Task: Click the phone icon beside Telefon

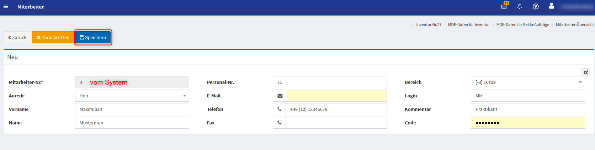Action: [x=280, y=109]
